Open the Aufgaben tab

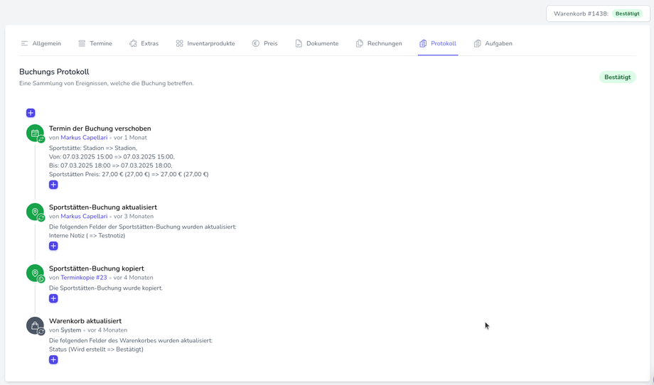[493, 43]
